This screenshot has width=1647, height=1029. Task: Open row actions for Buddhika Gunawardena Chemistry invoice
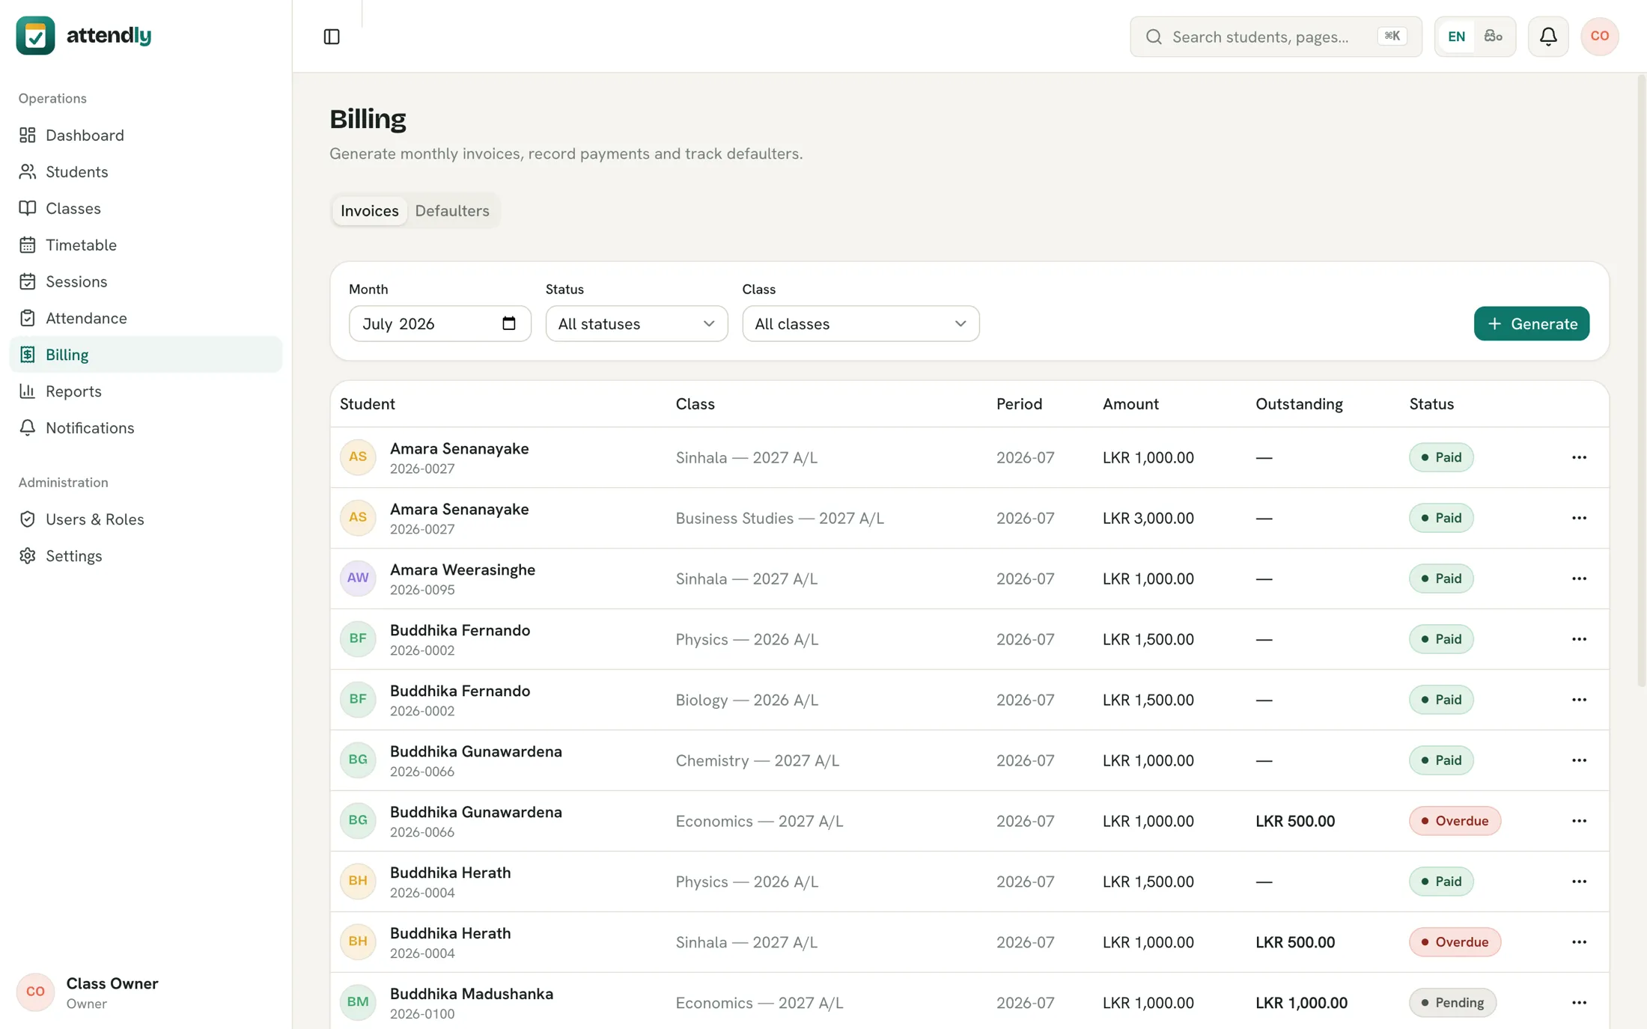pos(1579,760)
